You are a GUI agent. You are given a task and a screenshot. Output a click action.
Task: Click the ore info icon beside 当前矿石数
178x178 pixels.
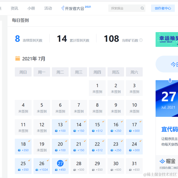pos(141,40)
